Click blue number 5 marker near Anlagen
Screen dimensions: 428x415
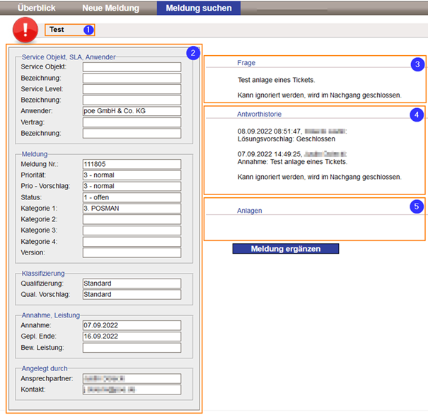(x=417, y=206)
